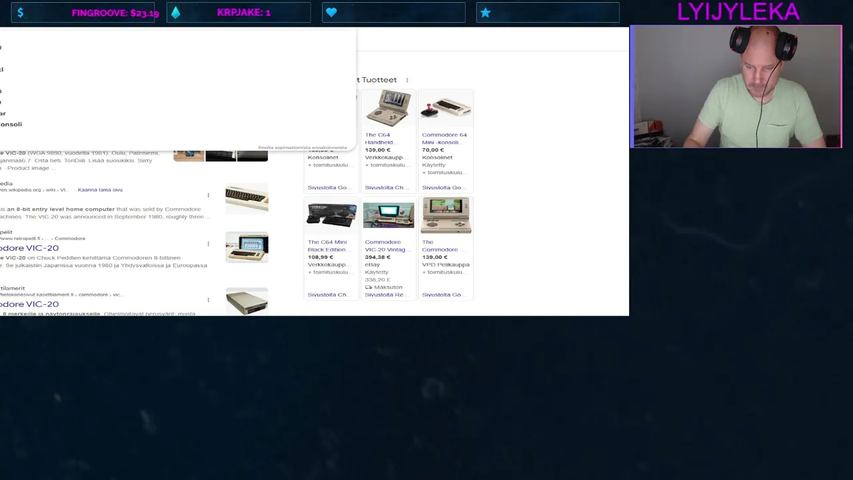Viewport: 853px width, 480px height.
Task: Click the KRPJAKE: 1 bits label
Action: coord(244,13)
